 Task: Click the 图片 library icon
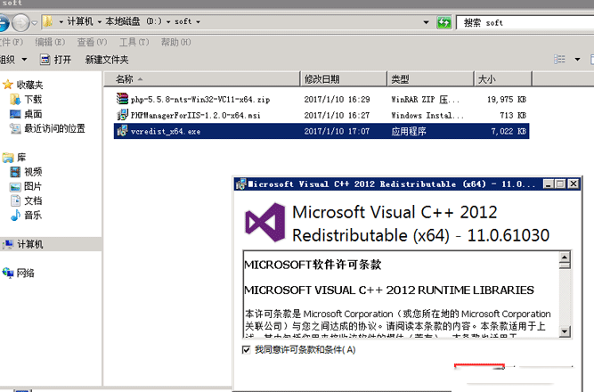tap(15, 186)
